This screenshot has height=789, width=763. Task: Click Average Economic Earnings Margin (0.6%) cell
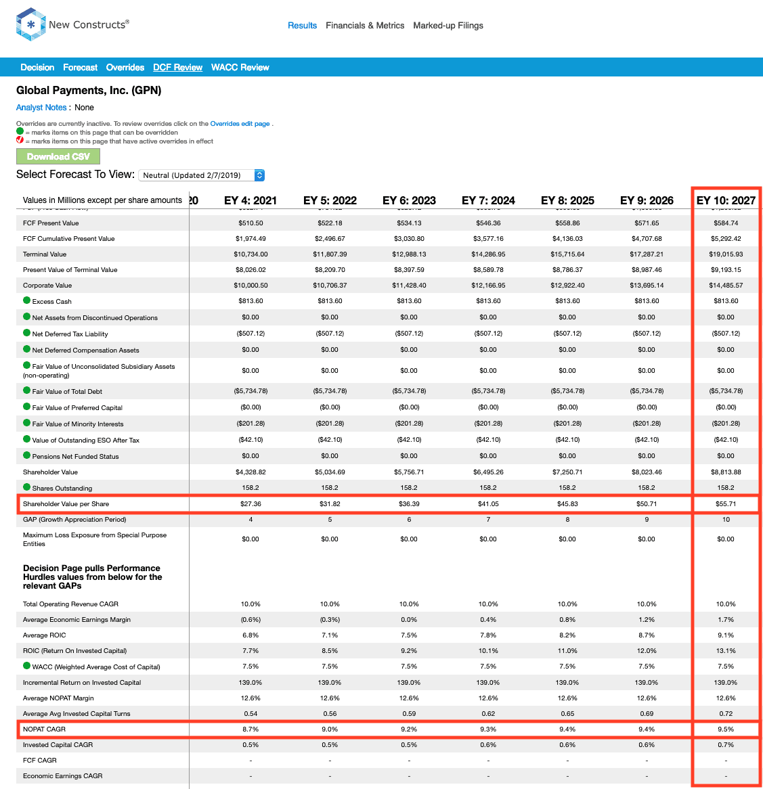point(250,619)
